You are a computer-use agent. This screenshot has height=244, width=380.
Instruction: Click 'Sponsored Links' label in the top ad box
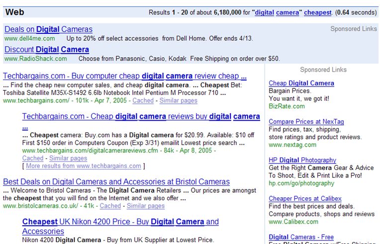coord(354,29)
